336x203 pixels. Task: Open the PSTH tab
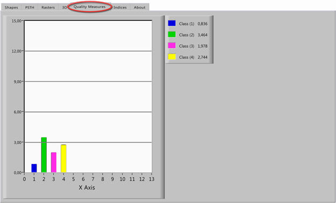click(x=30, y=7)
